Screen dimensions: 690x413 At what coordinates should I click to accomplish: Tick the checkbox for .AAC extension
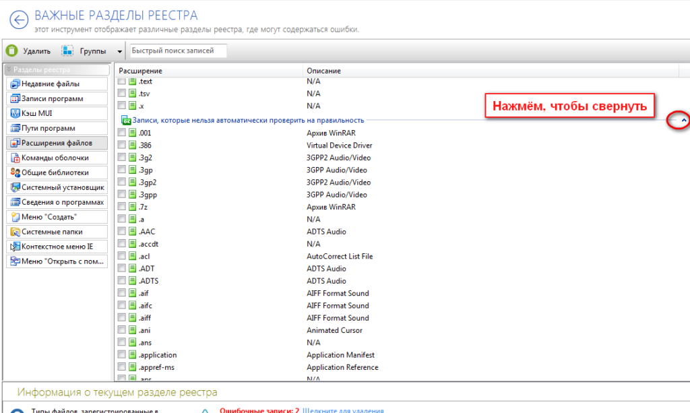tap(121, 232)
